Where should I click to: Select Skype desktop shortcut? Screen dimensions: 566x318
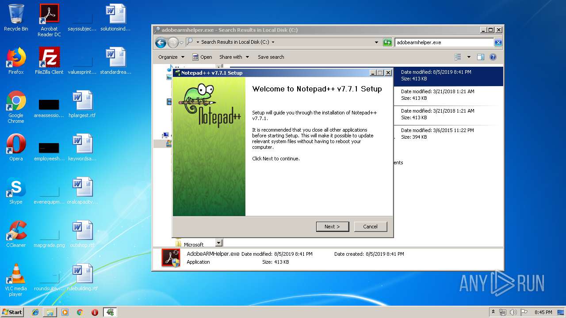[x=16, y=191]
